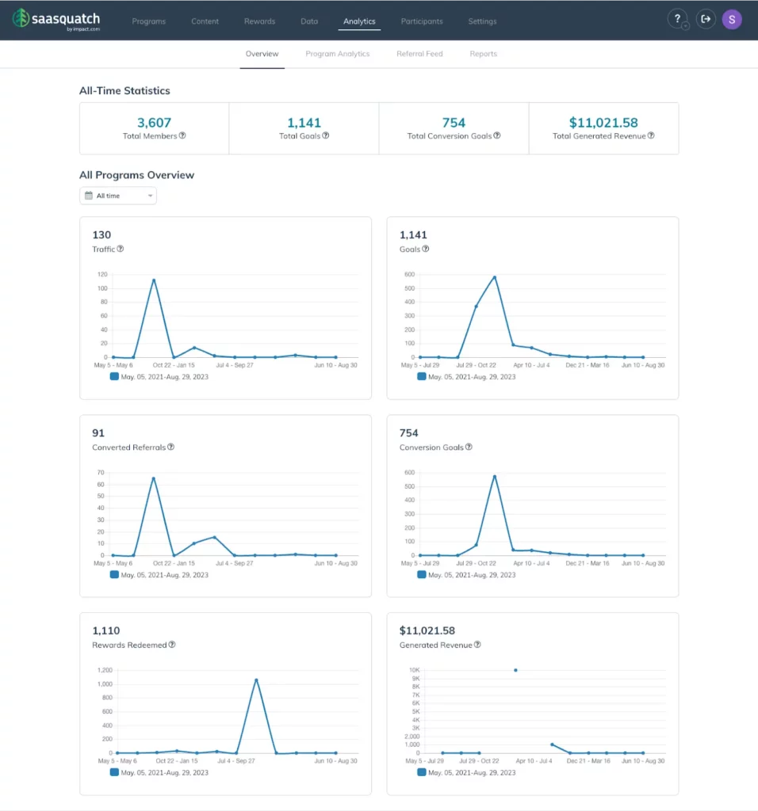Click the SaaSquatch logo
This screenshot has height=811, width=758.
coord(56,20)
